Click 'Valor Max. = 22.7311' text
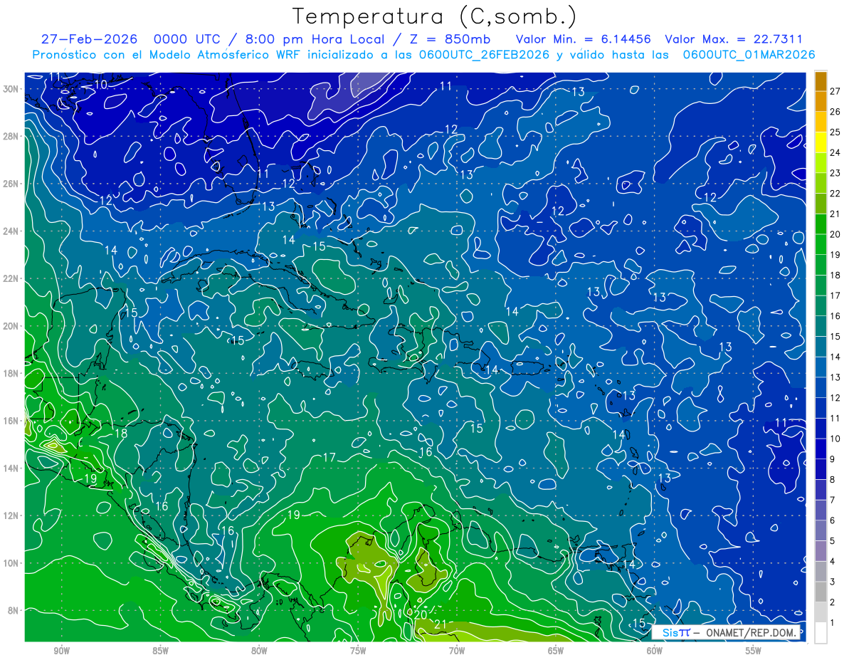 733,39
